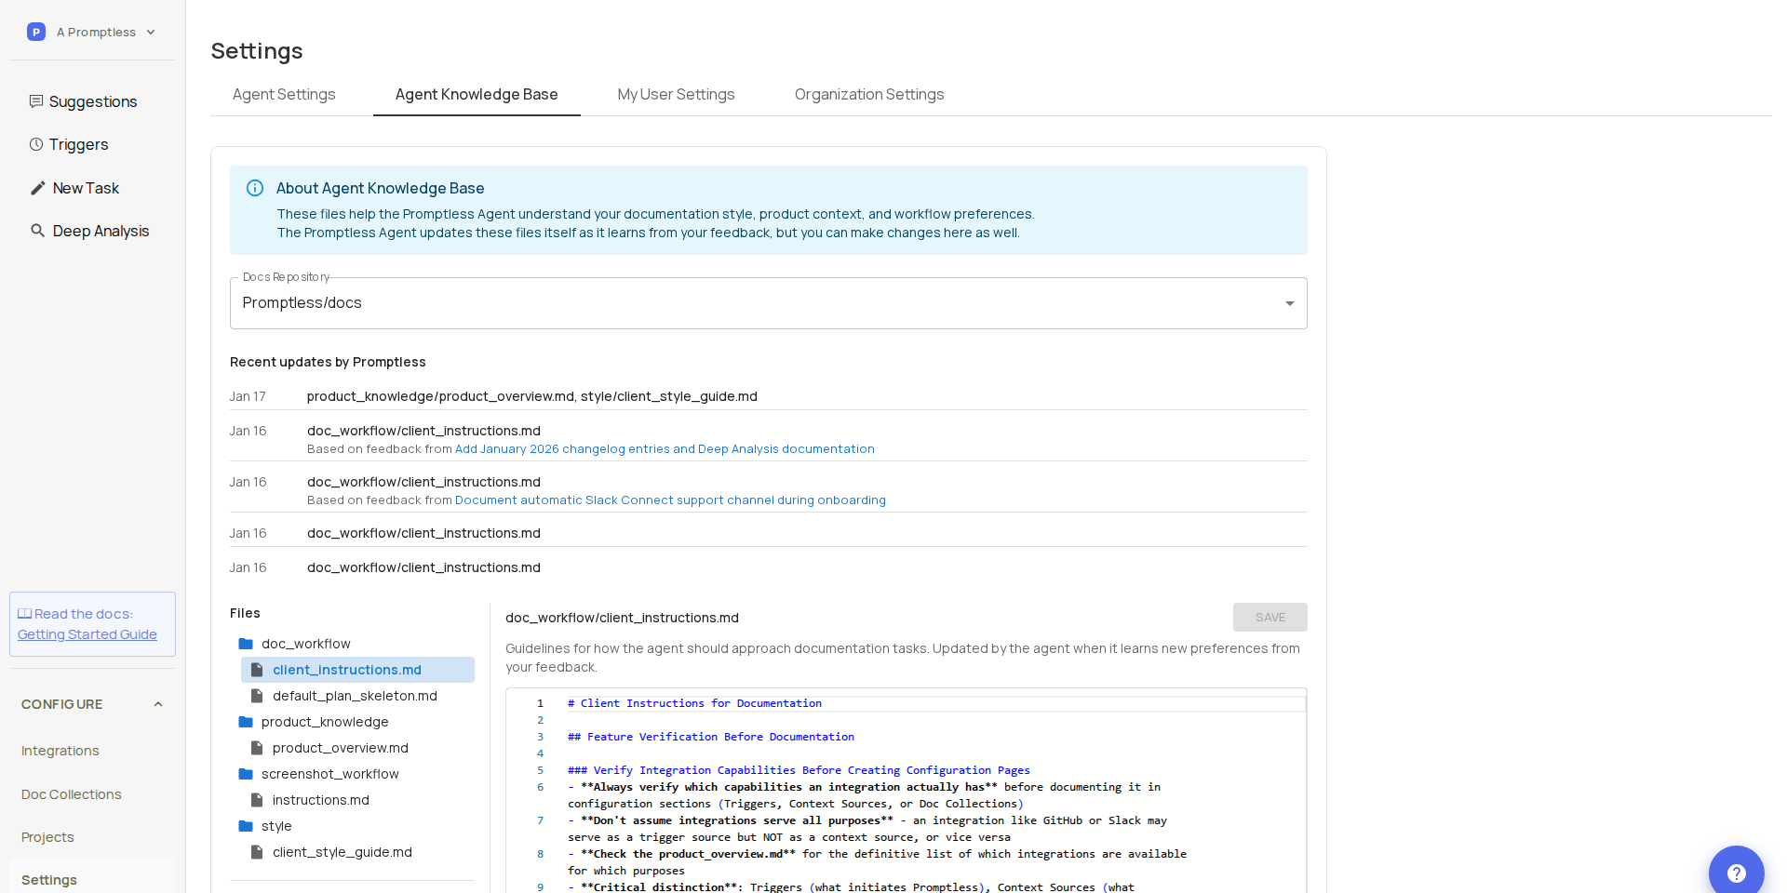The width and height of the screenshot is (1787, 893).
Task: Open the Getting Started Guide link
Action: tap(87, 633)
